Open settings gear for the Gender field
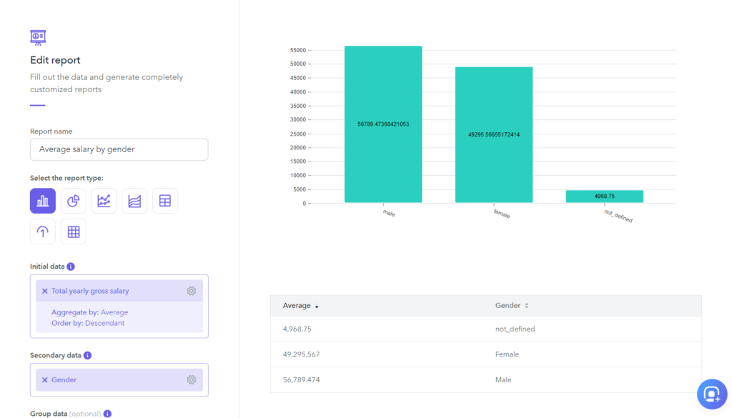 pos(191,379)
